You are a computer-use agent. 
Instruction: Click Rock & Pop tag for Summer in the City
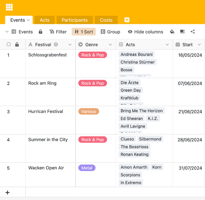[93, 140]
